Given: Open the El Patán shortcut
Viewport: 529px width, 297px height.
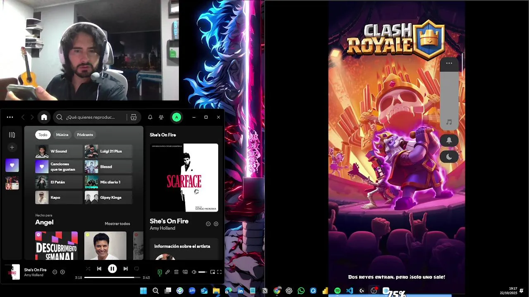Looking at the screenshot, I should [59, 182].
